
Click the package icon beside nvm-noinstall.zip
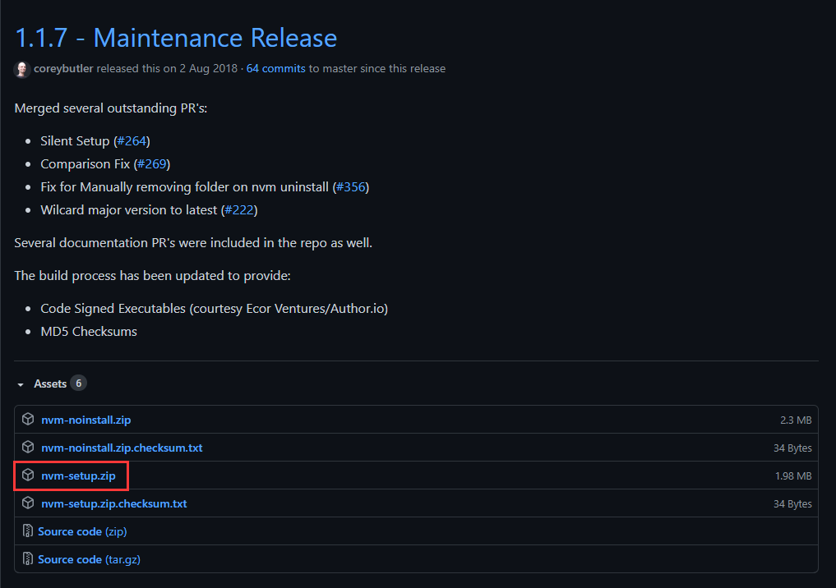pos(27,420)
